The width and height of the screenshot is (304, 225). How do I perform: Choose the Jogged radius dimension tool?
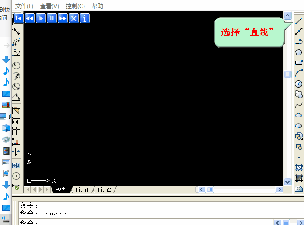(x=16, y=76)
